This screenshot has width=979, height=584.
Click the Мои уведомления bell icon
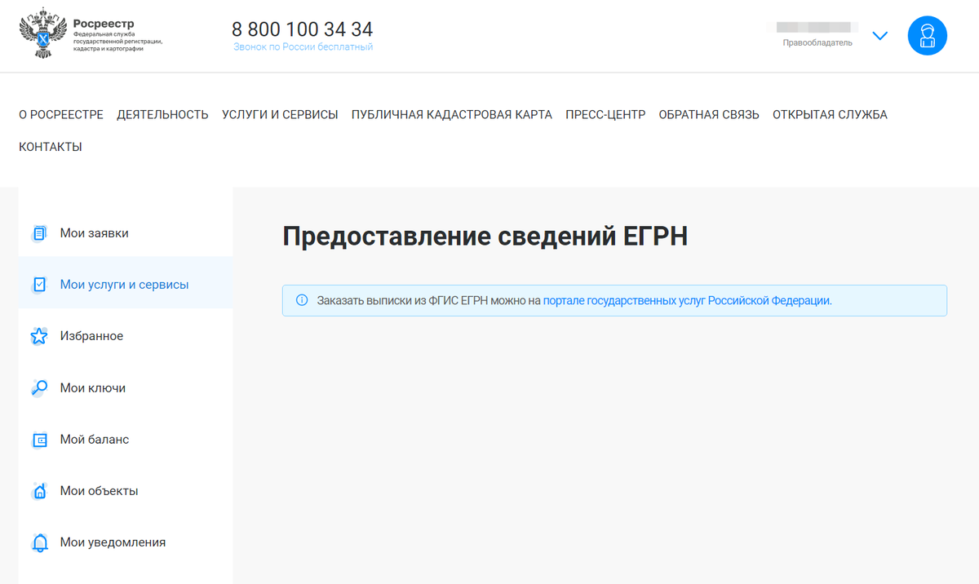coord(39,542)
